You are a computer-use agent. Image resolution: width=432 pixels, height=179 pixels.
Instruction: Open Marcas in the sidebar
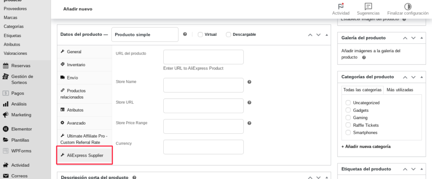(11, 17)
